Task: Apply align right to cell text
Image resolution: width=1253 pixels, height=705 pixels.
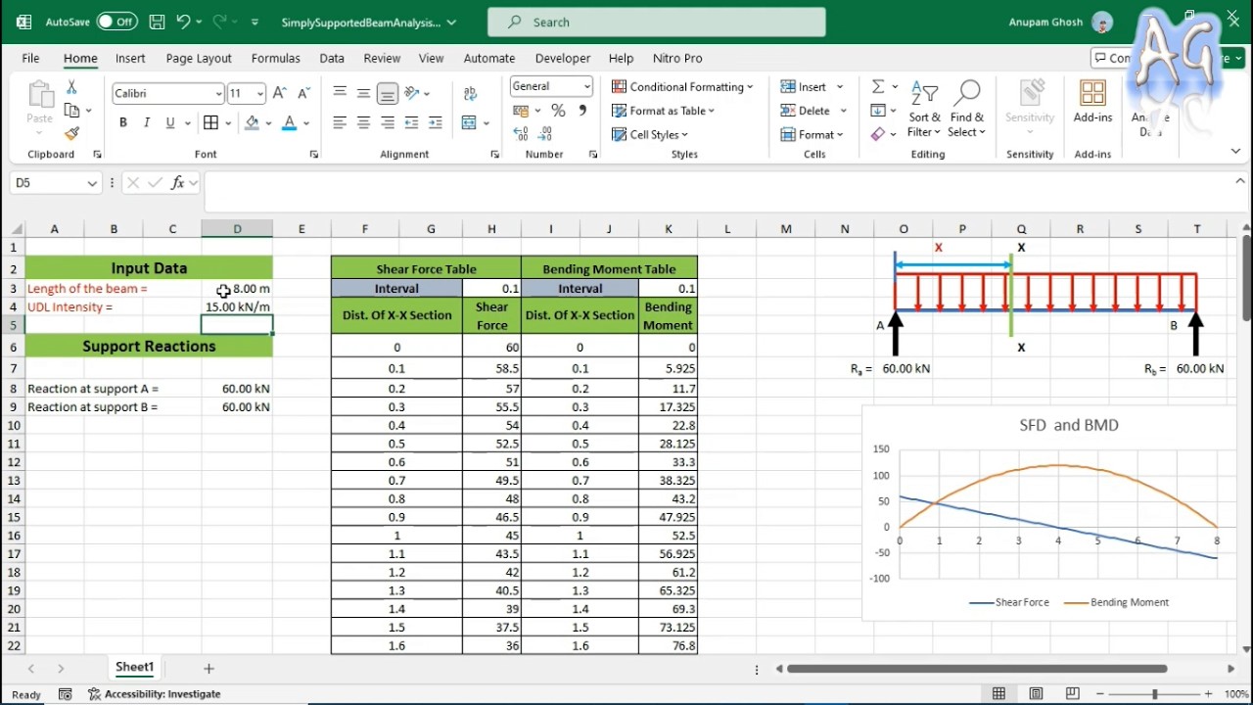Action: tap(388, 122)
